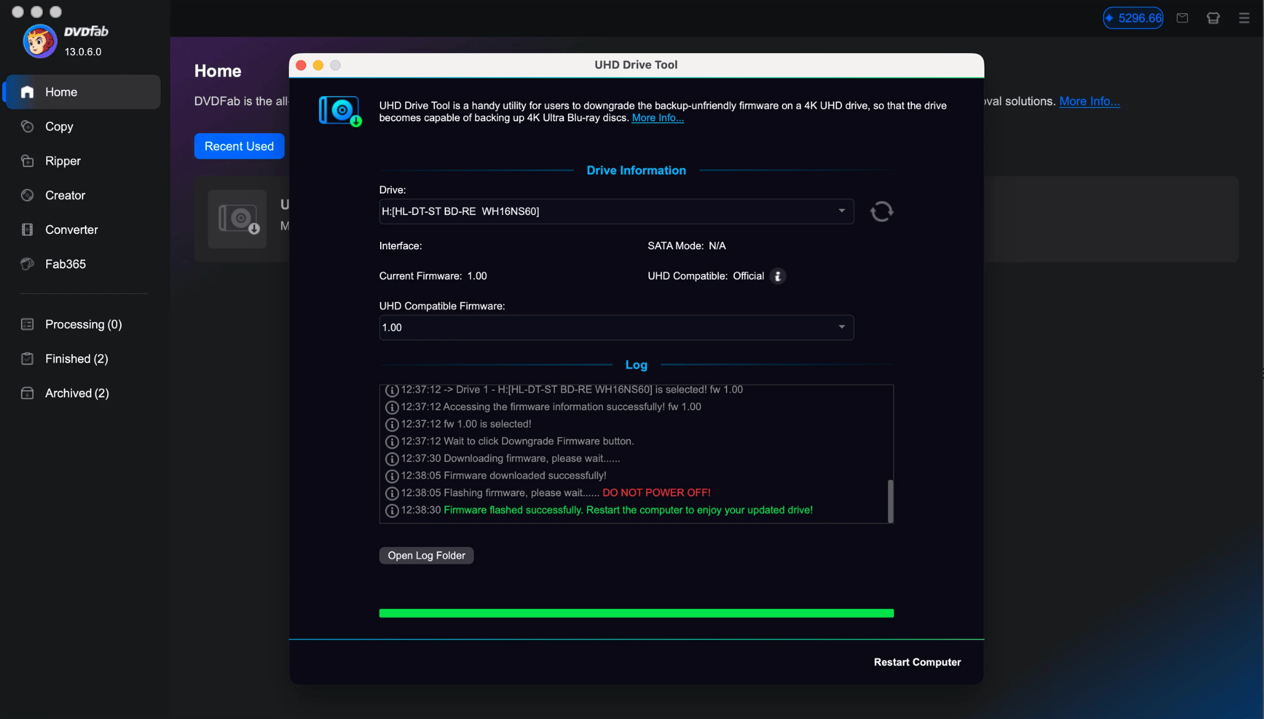Open the messages envelope icon

coord(1182,18)
